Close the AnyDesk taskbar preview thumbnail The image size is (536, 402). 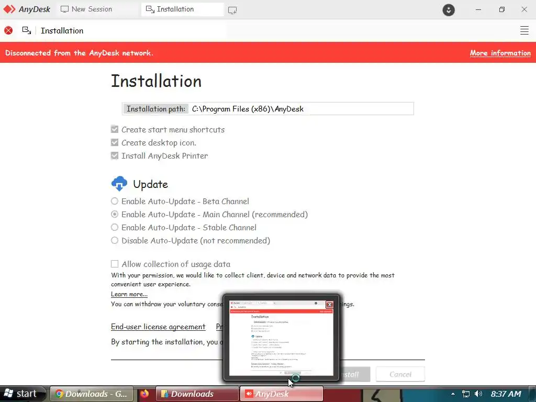(x=330, y=305)
